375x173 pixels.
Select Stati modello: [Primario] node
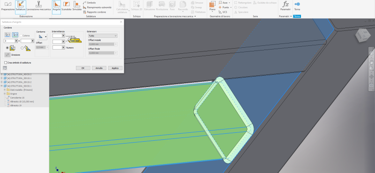pos(20,90)
